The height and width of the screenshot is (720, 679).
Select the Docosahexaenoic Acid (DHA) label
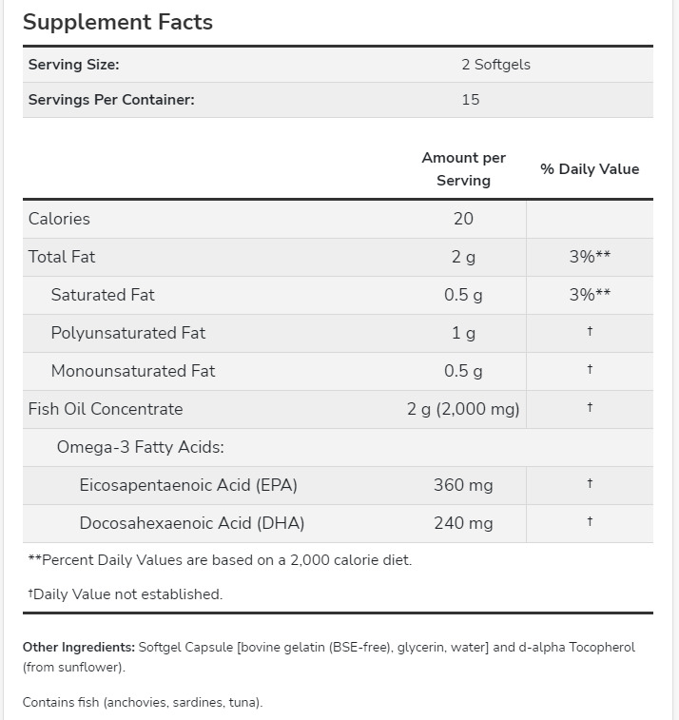coord(192,523)
